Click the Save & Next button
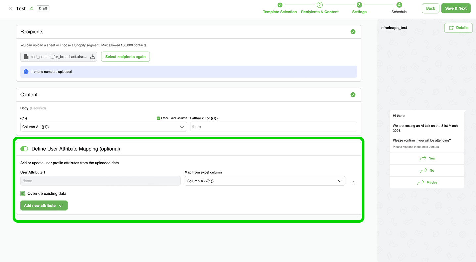Viewport: 476px width, 262px height. (455, 8)
